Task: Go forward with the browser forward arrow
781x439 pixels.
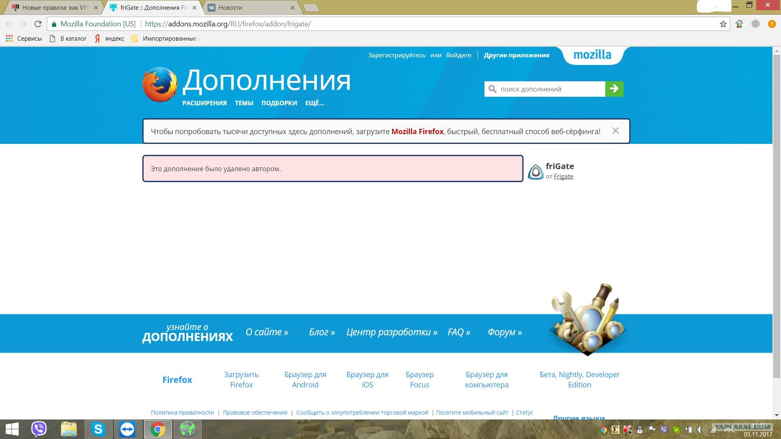Action: pyautogui.click(x=24, y=24)
